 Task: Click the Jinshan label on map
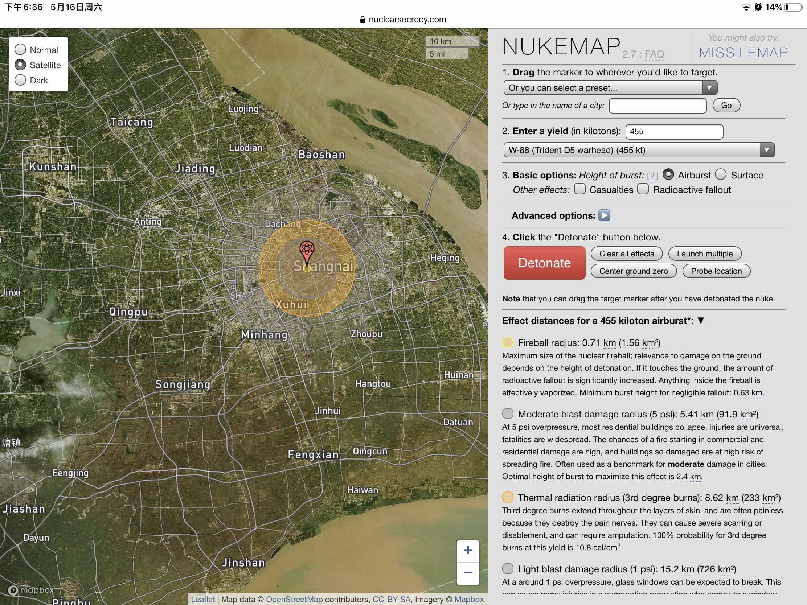tap(243, 563)
